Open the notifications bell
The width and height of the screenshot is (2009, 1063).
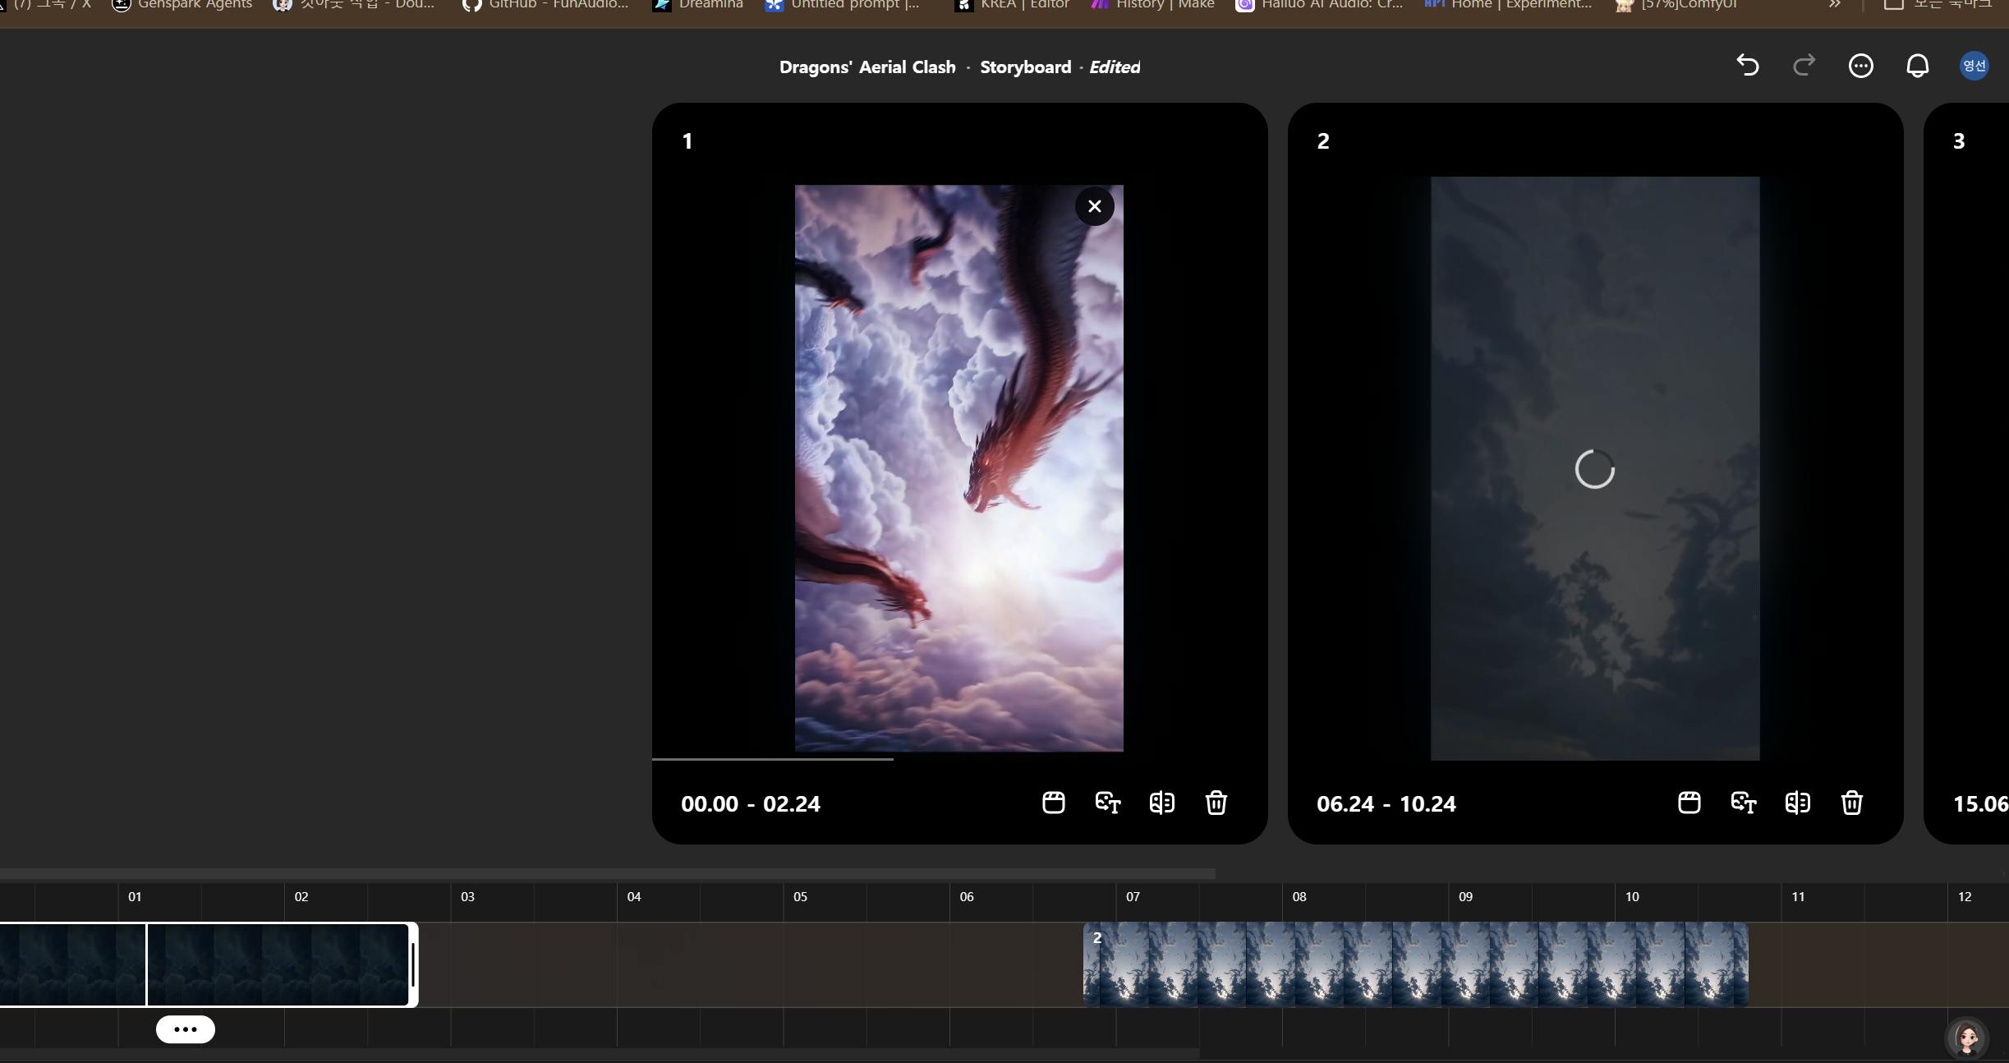pyautogui.click(x=1917, y=66)
